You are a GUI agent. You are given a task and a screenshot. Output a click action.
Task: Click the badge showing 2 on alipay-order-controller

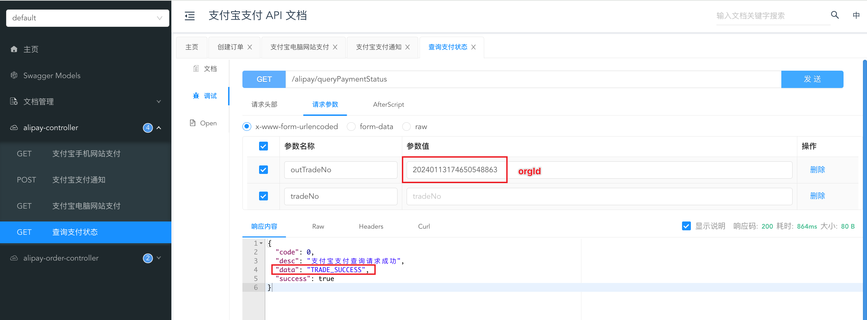[x=148, y=258]
